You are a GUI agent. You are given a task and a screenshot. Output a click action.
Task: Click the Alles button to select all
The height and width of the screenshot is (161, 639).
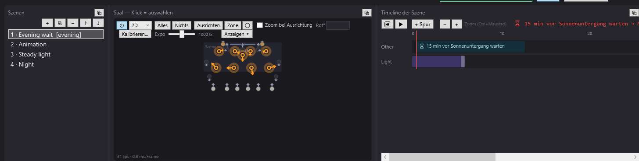click(162, 25)
